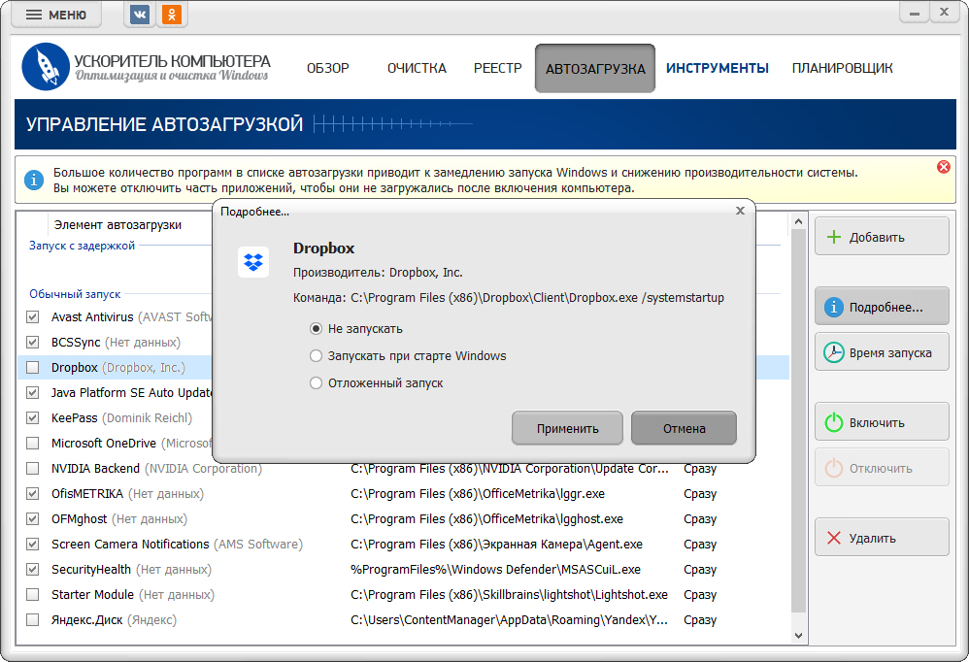
Task: Click Сразу value in Яндекс.Диск row
Action: [700, 620]
